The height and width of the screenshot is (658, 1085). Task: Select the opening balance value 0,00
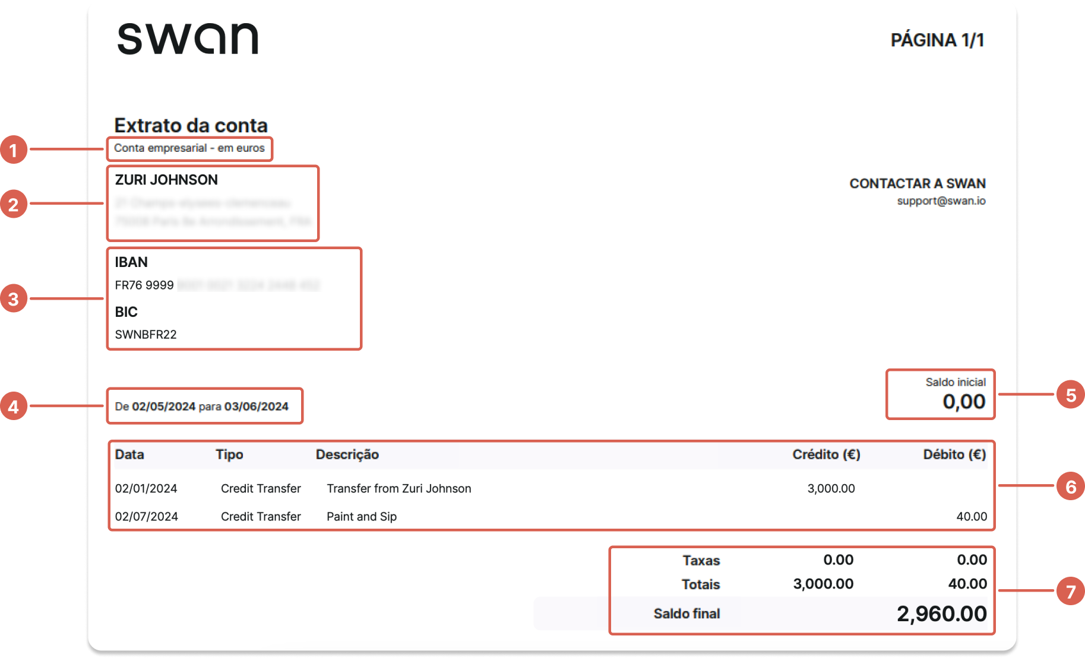(964, 402)
